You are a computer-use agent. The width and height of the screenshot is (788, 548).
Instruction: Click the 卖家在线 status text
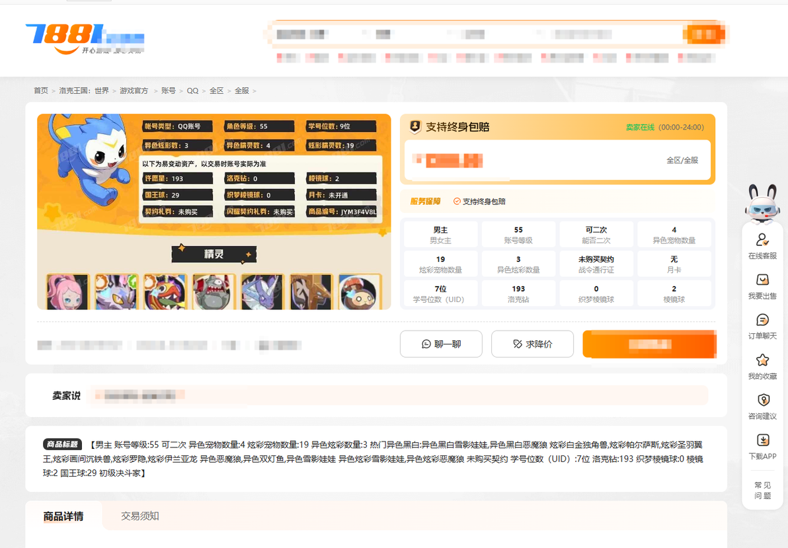point(640,127)
